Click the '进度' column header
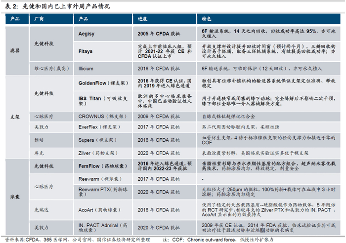Screen dimensions: 346x243 [x=165, y=19]
